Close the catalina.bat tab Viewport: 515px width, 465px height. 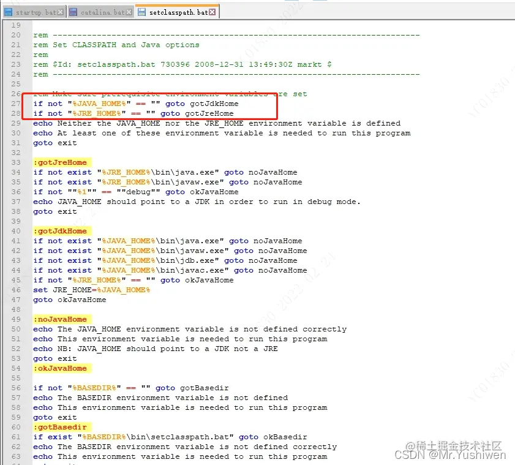(129, 12)
